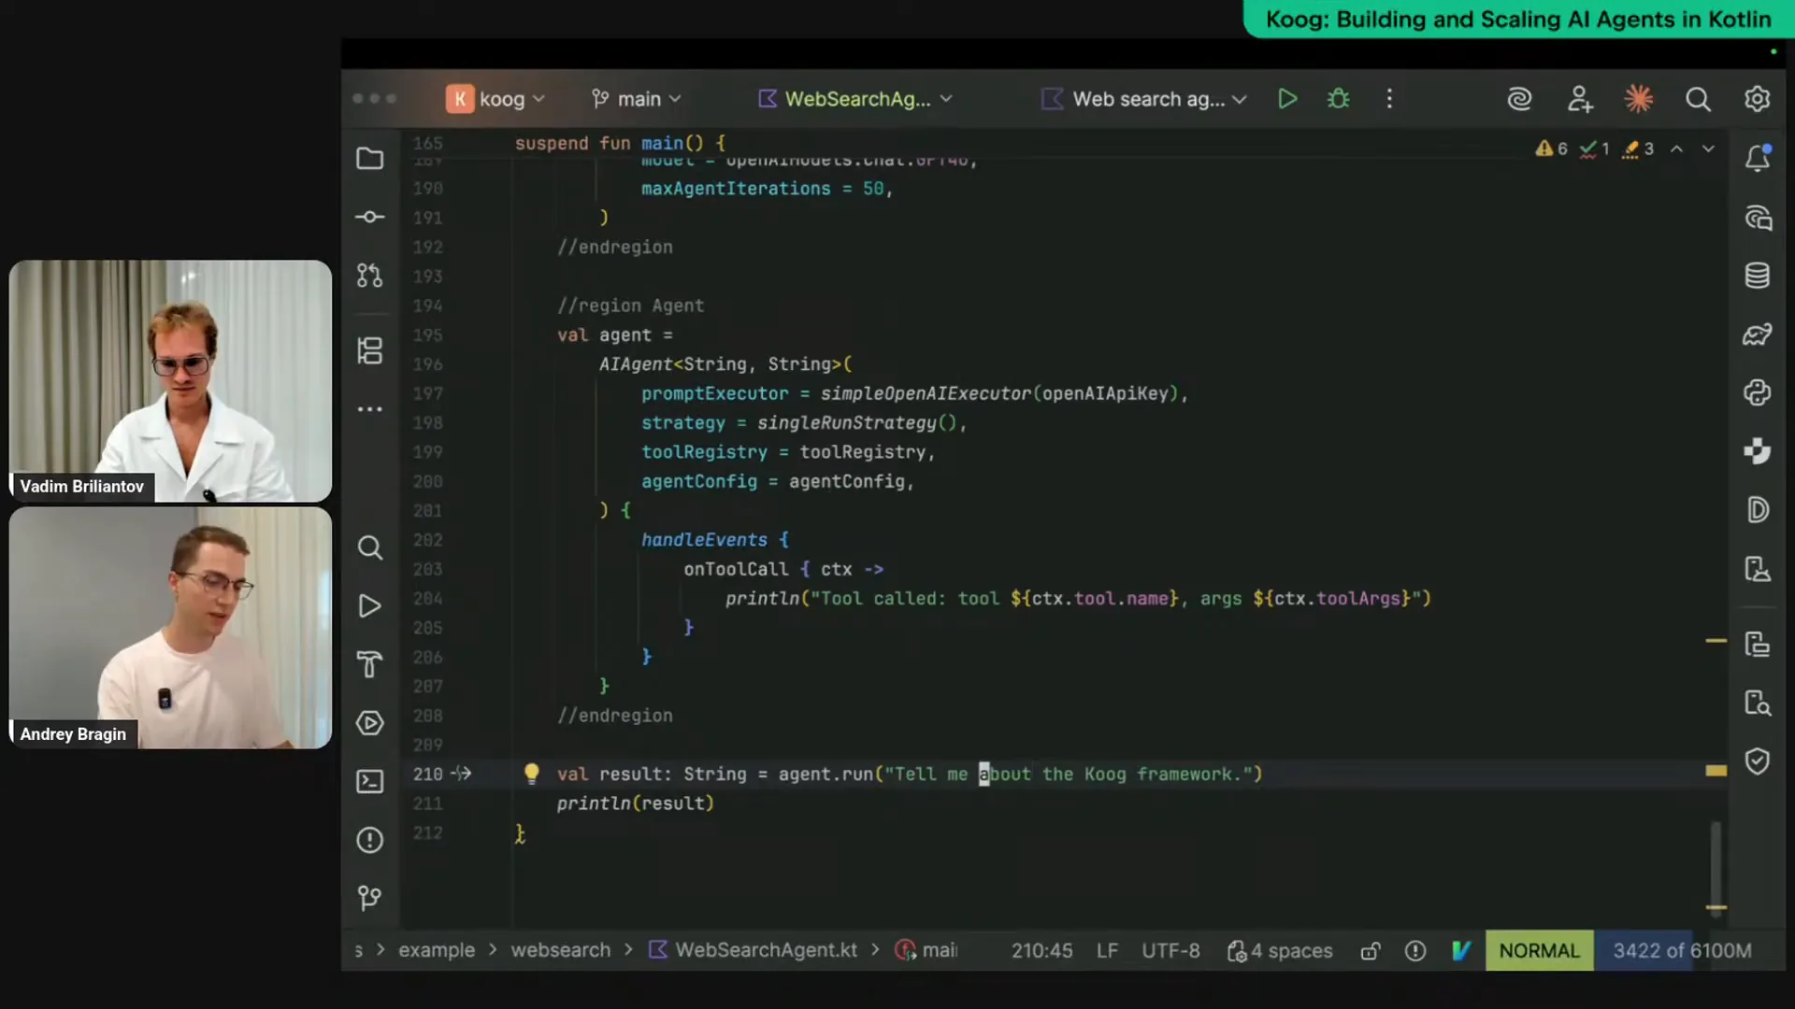
Task: Debug the Web search agent configuration
Action: [x=1339, y=99]
